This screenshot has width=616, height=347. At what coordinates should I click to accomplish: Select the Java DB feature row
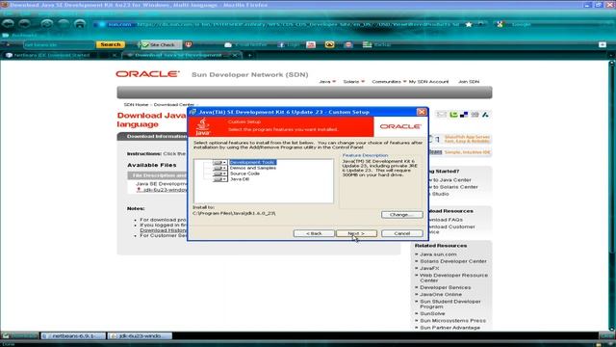240,179
